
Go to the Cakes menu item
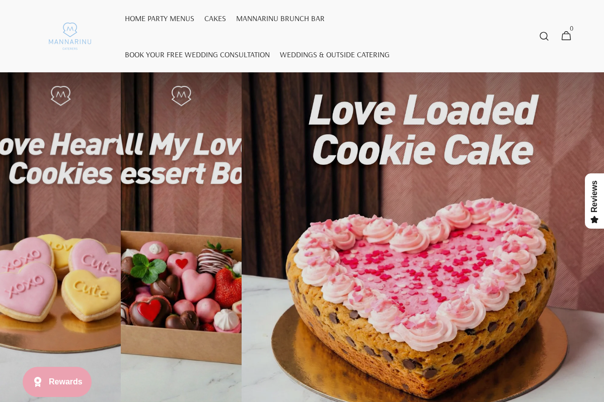(215, 19)
